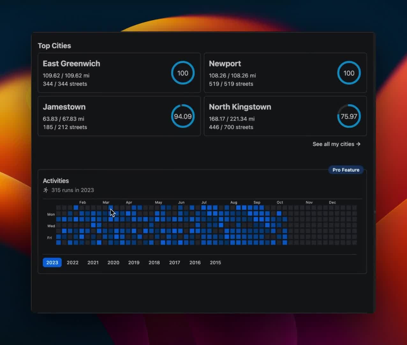407x345 pixels.
Task: Open the North Kingstown city title
Action: [240, 107]
